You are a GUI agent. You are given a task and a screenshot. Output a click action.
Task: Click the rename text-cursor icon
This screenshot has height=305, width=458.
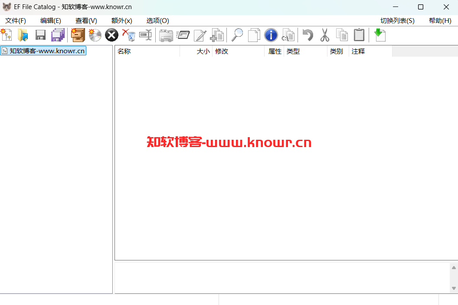coord(145,35)
